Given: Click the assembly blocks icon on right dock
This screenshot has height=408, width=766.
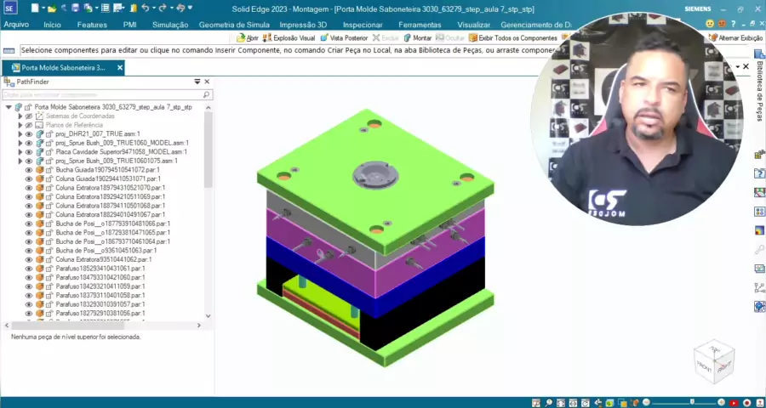Looking at the screenshot, I should (x=760, y=155).
